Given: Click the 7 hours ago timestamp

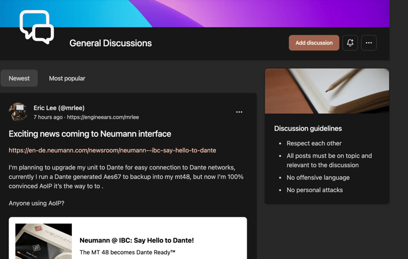Looking at the screenshot, I should coord(48,117).
